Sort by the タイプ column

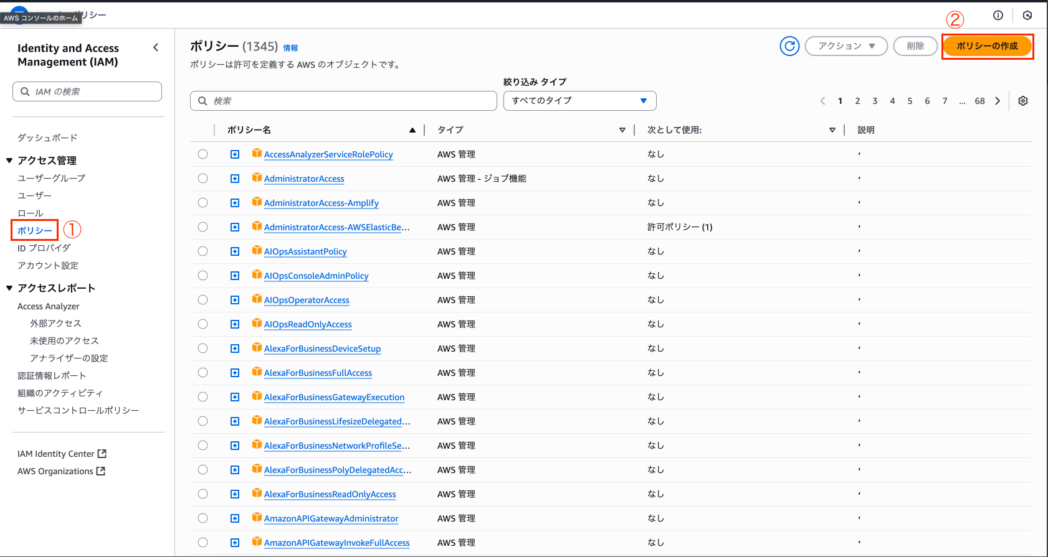tap(622, 130)
